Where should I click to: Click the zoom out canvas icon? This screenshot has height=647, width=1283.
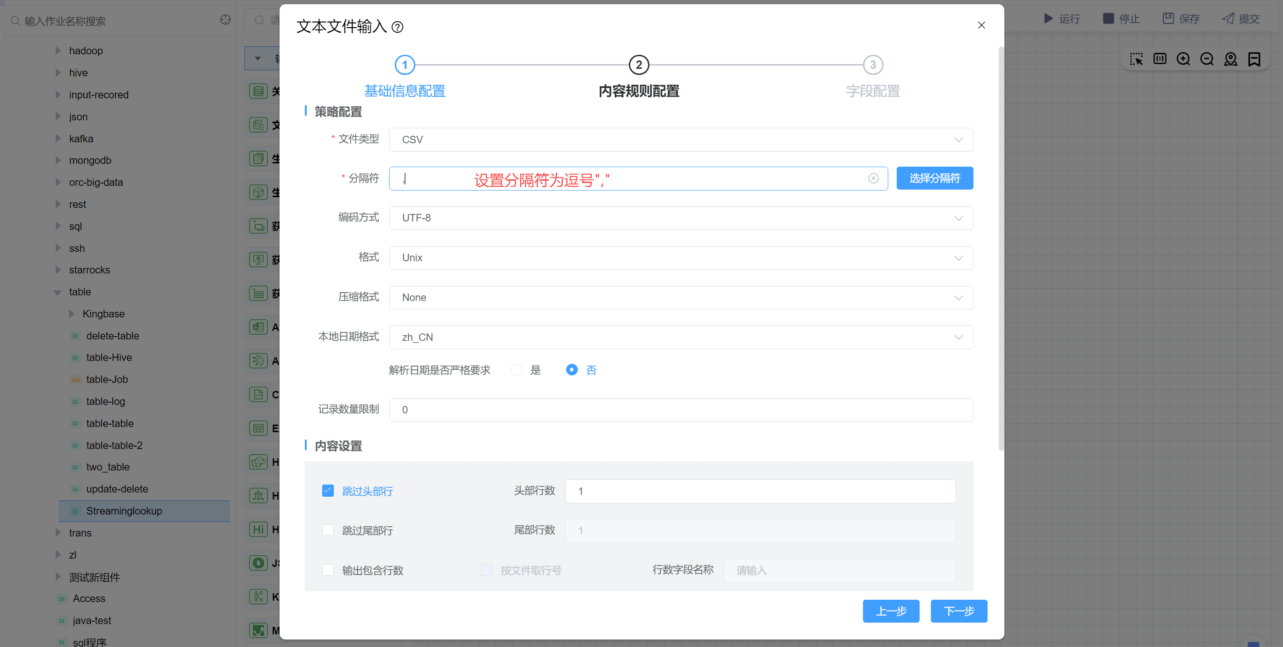[1206, 59]
